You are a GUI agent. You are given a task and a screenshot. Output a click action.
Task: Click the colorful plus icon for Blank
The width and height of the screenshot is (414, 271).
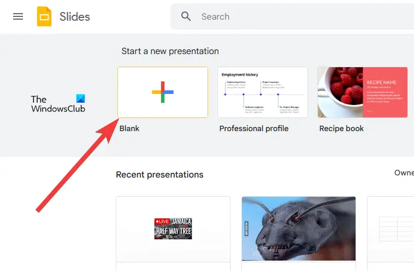[x=163, y=92]
